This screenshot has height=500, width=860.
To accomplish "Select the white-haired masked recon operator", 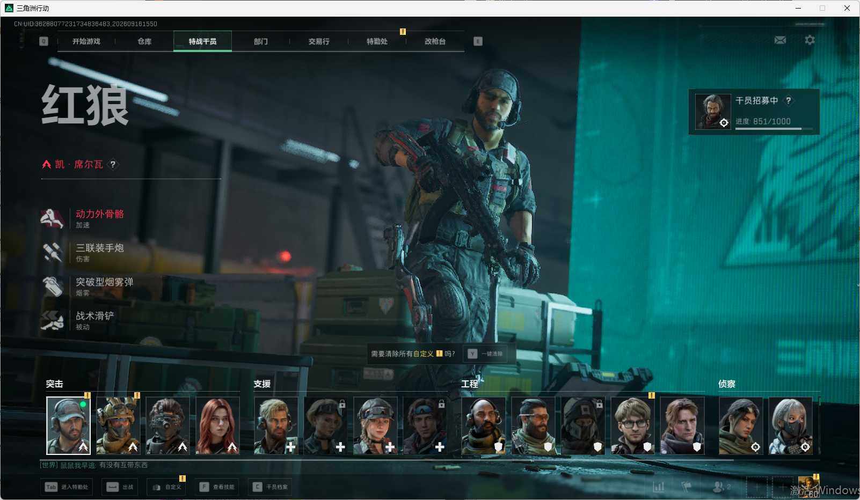I will coord(791,425).
